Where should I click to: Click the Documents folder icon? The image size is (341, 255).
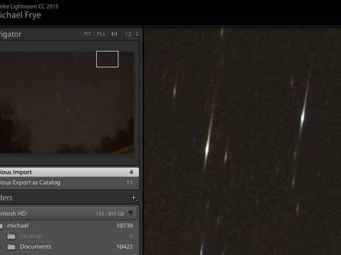click(x=11, y=247)
